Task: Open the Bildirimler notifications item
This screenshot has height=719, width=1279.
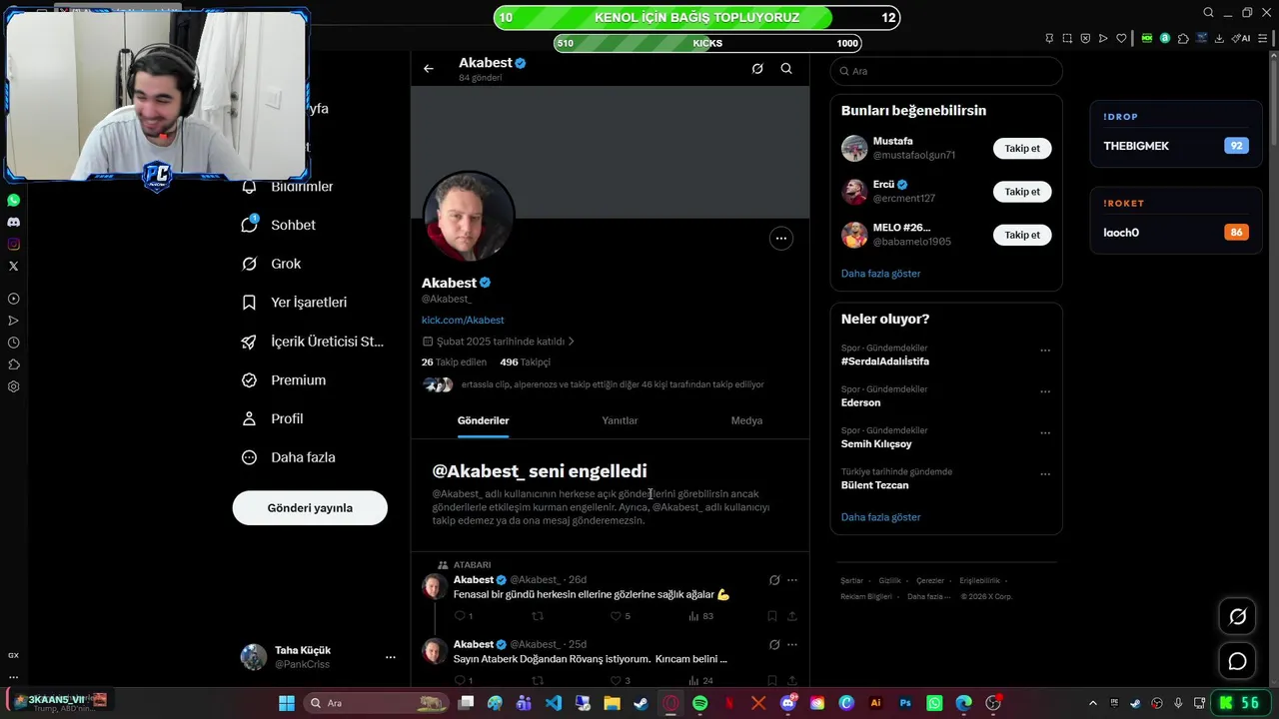Action: tap(288, 187)
